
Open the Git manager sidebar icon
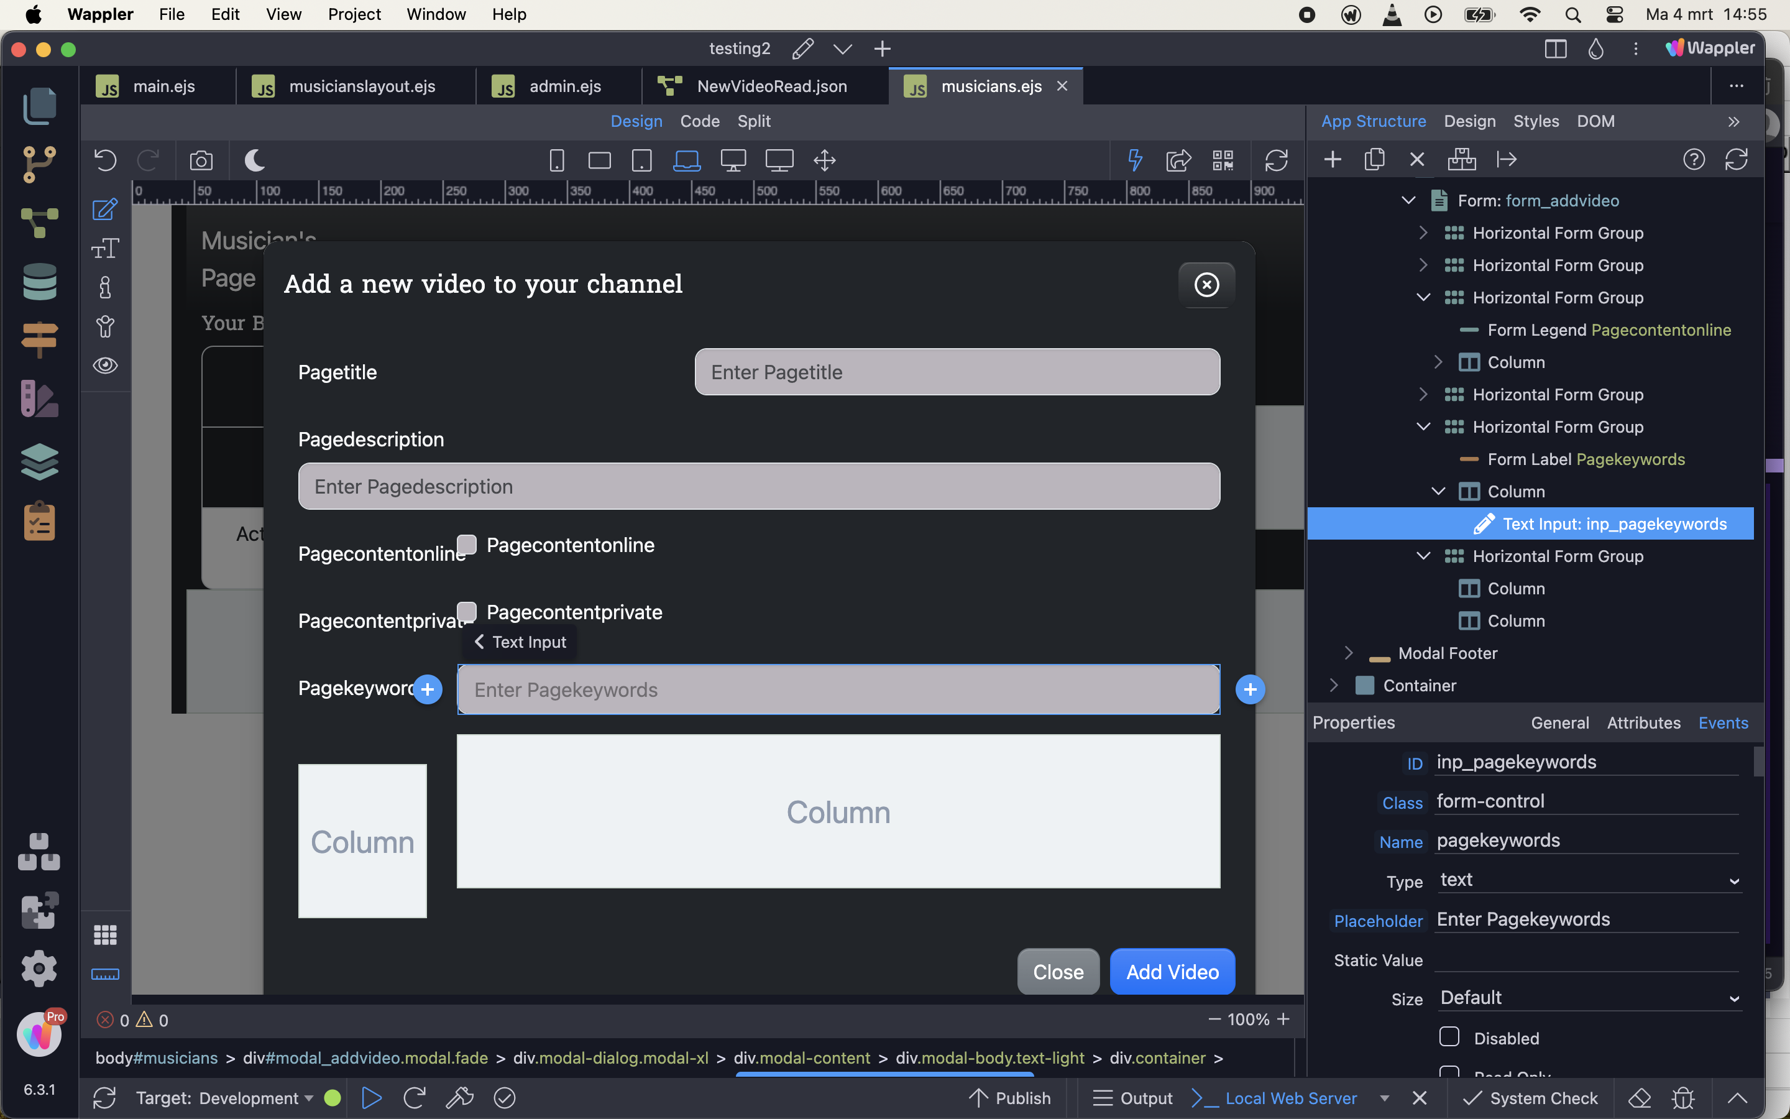point(39,163)
